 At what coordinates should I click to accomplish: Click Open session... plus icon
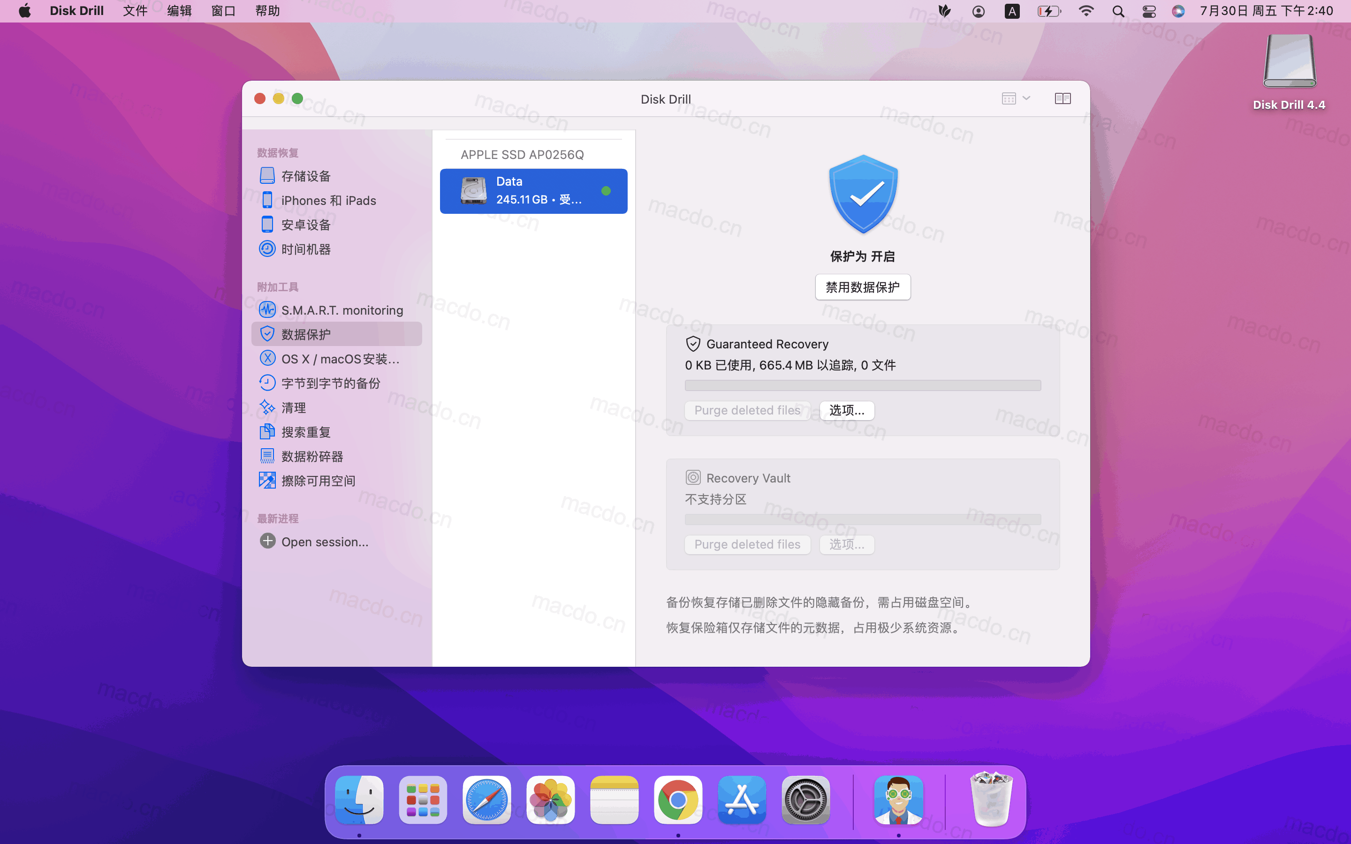tap(268, 542)
